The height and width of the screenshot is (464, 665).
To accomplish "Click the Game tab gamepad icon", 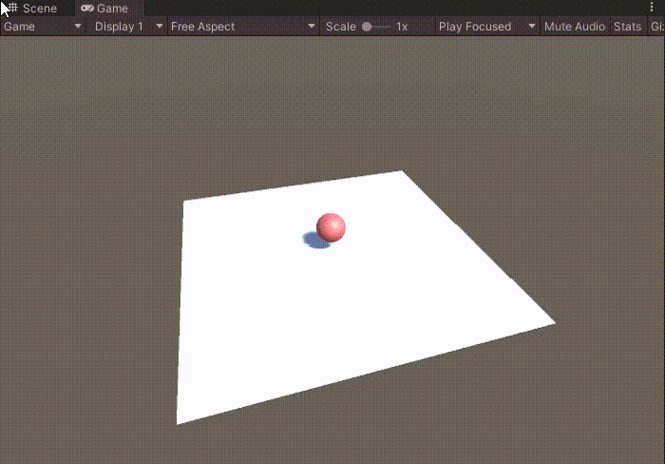I will coord(87,8).
